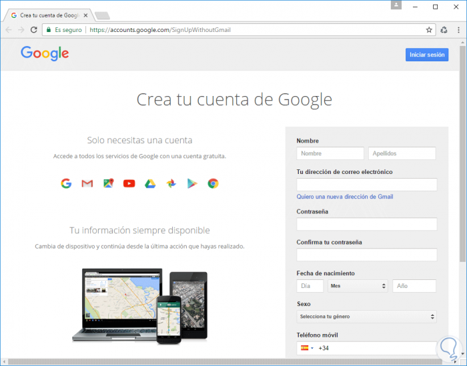Go forward with the forward arrow
The image size is (467, 366).
[x=21, y=30]
